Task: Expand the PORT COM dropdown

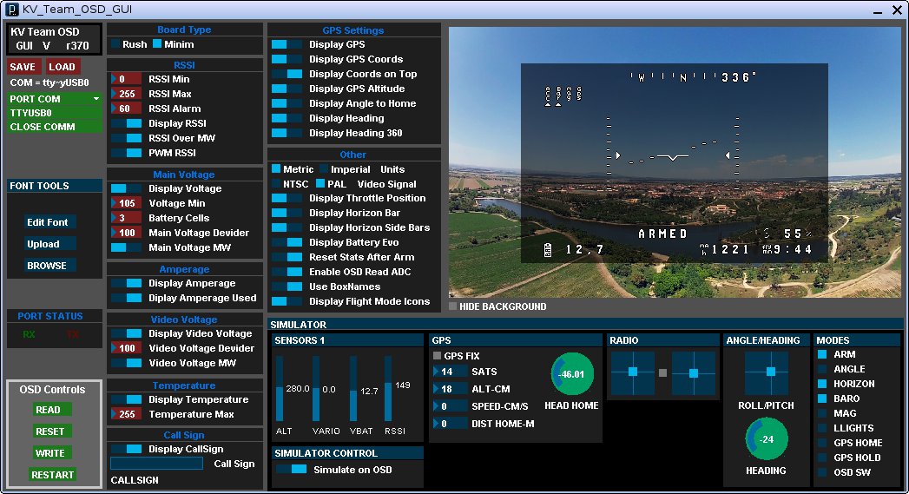Action: 54,99
